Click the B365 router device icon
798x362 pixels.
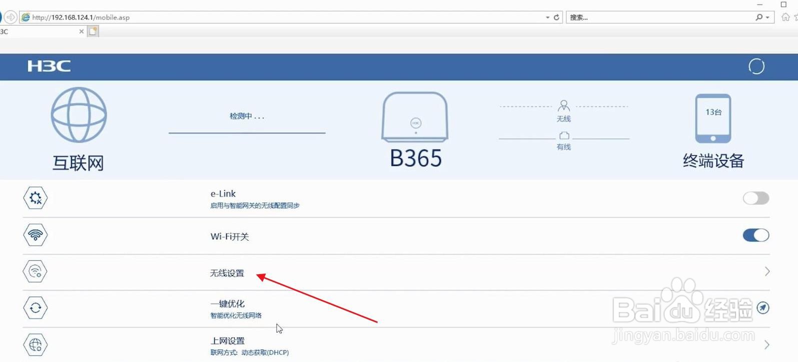[415, 117]
